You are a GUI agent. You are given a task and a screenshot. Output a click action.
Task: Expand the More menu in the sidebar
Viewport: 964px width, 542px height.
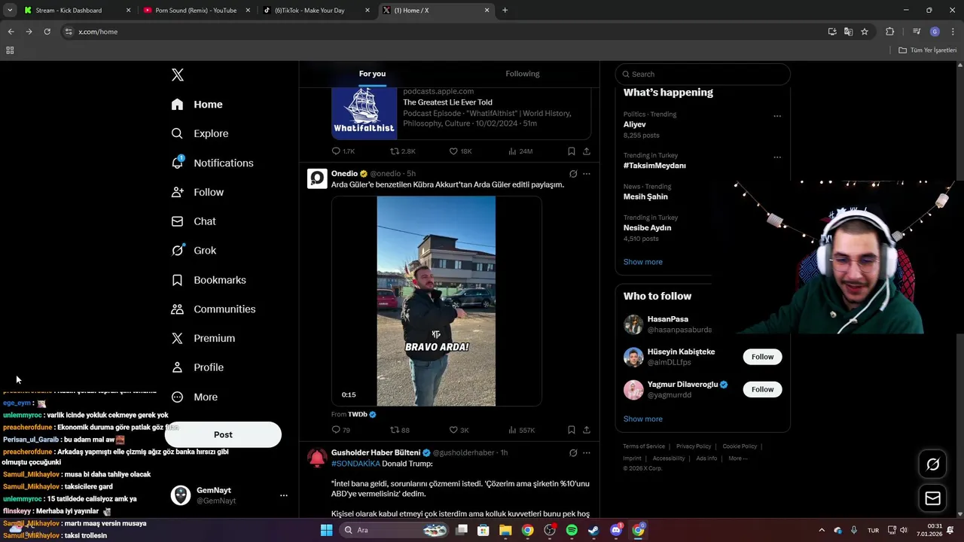[194, 397]
